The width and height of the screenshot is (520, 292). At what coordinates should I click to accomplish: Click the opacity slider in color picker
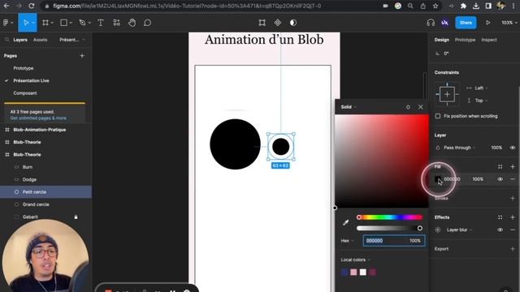[390, 228]
